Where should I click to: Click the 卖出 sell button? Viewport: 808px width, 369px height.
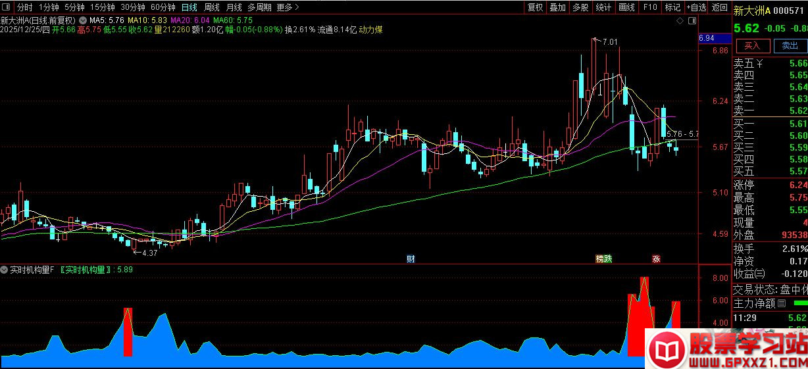tap(790, 46)
